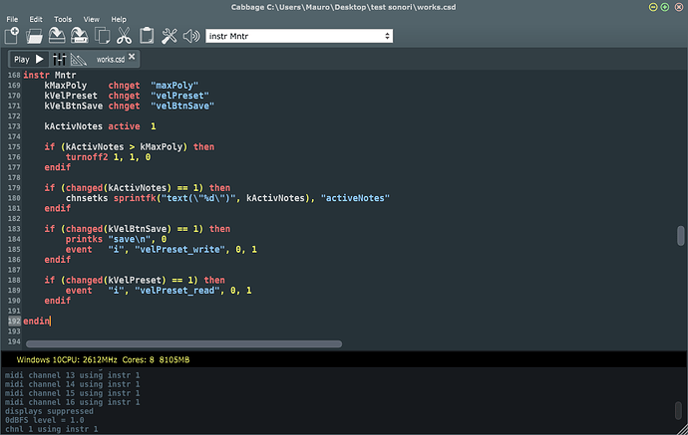Image resolution: width=688 pixels, height=435 pixels.
Task: Open the File menu
Action: tap(12, 19)
